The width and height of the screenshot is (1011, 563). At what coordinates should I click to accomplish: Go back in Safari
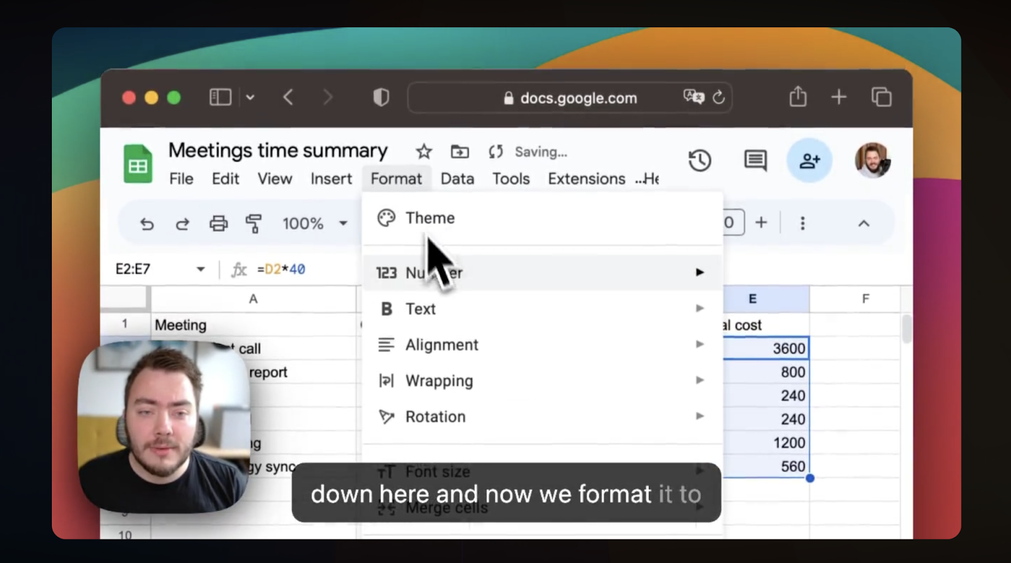pos(288,97)
